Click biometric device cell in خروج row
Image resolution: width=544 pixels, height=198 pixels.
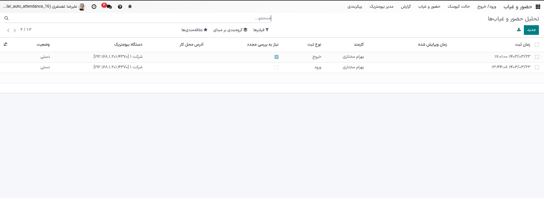118,57
